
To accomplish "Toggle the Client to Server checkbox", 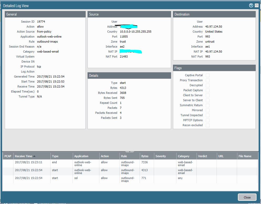I will 208,95.
